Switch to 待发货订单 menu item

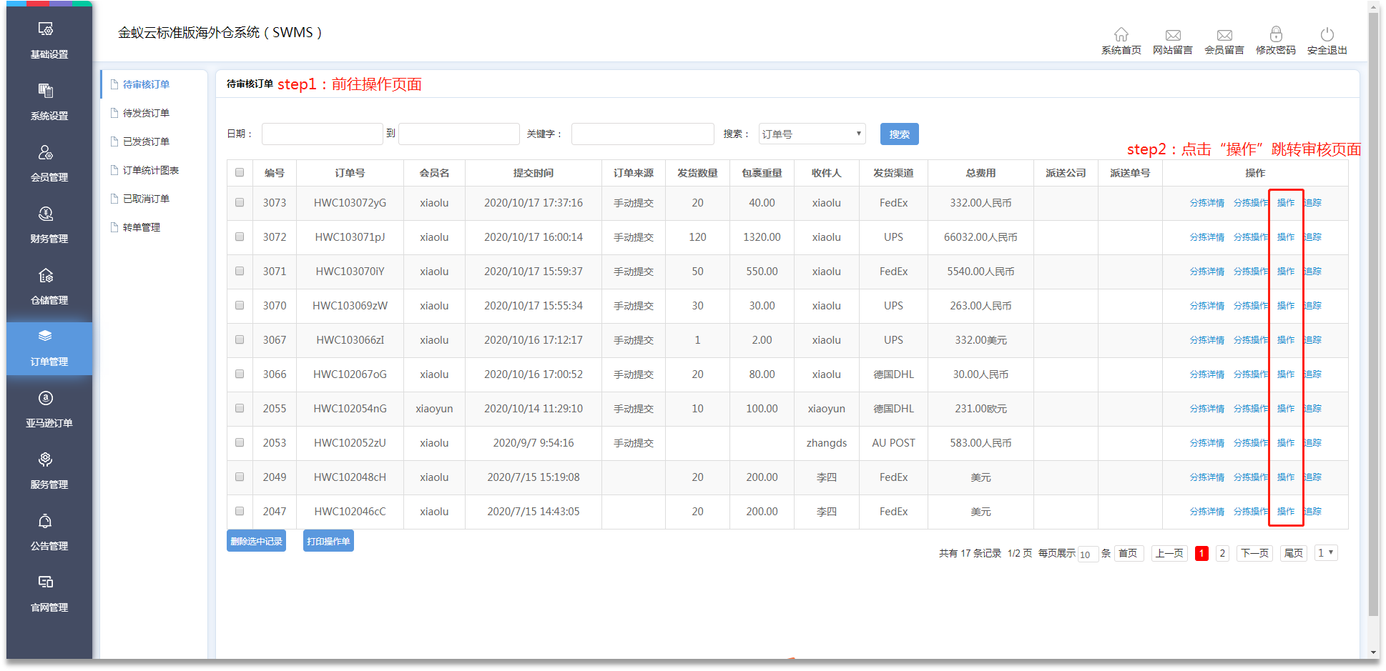coord(146,113)
